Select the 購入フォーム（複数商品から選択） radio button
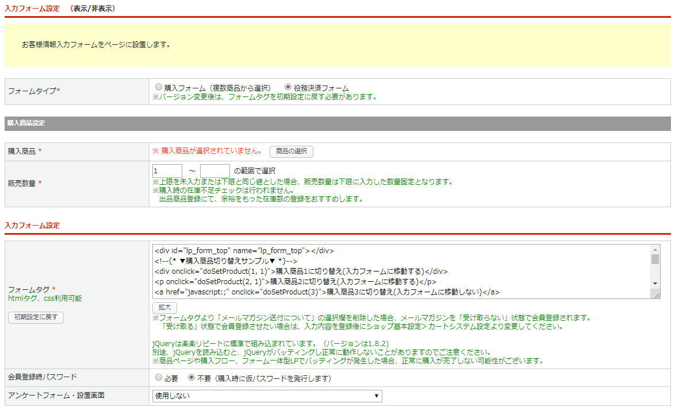 159,87
